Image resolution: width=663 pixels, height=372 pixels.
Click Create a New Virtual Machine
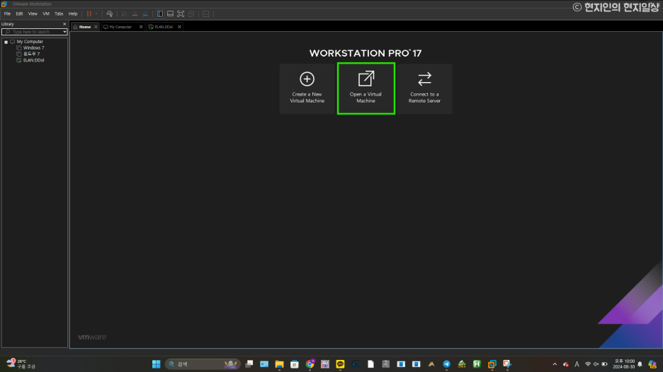click(307, 88)
